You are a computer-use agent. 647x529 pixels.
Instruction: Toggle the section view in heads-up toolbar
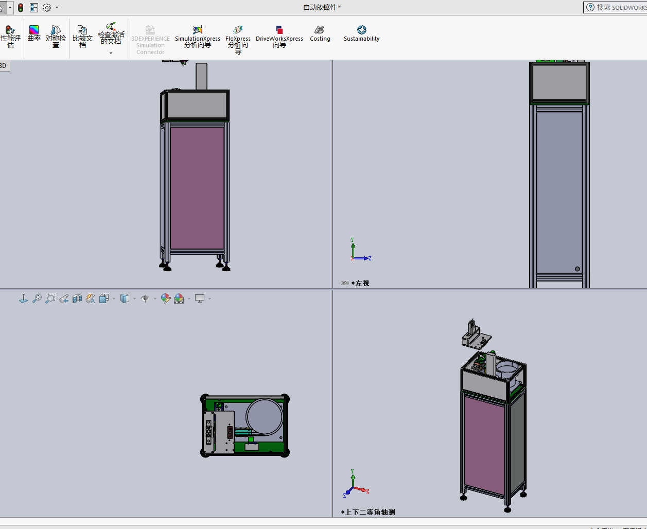[x=77, y=298]
